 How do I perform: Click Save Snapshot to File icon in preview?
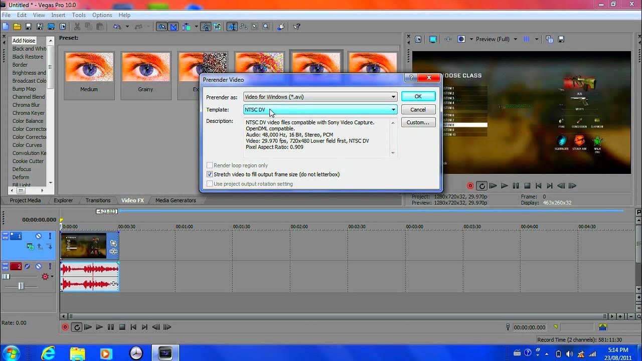click(x=561, y=39)
